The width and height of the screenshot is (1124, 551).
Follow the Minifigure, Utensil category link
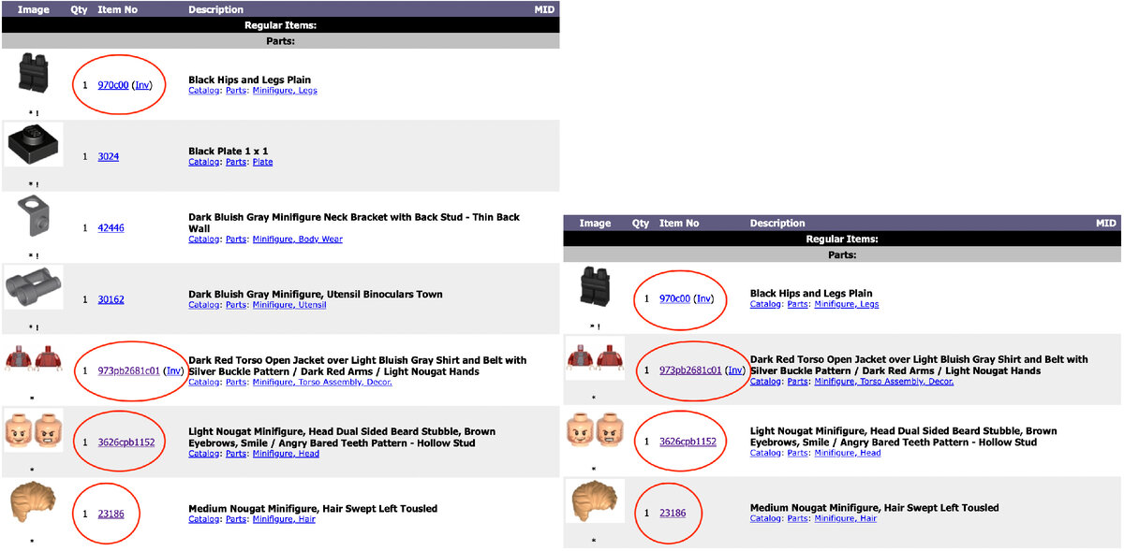(x=289, y=305)
